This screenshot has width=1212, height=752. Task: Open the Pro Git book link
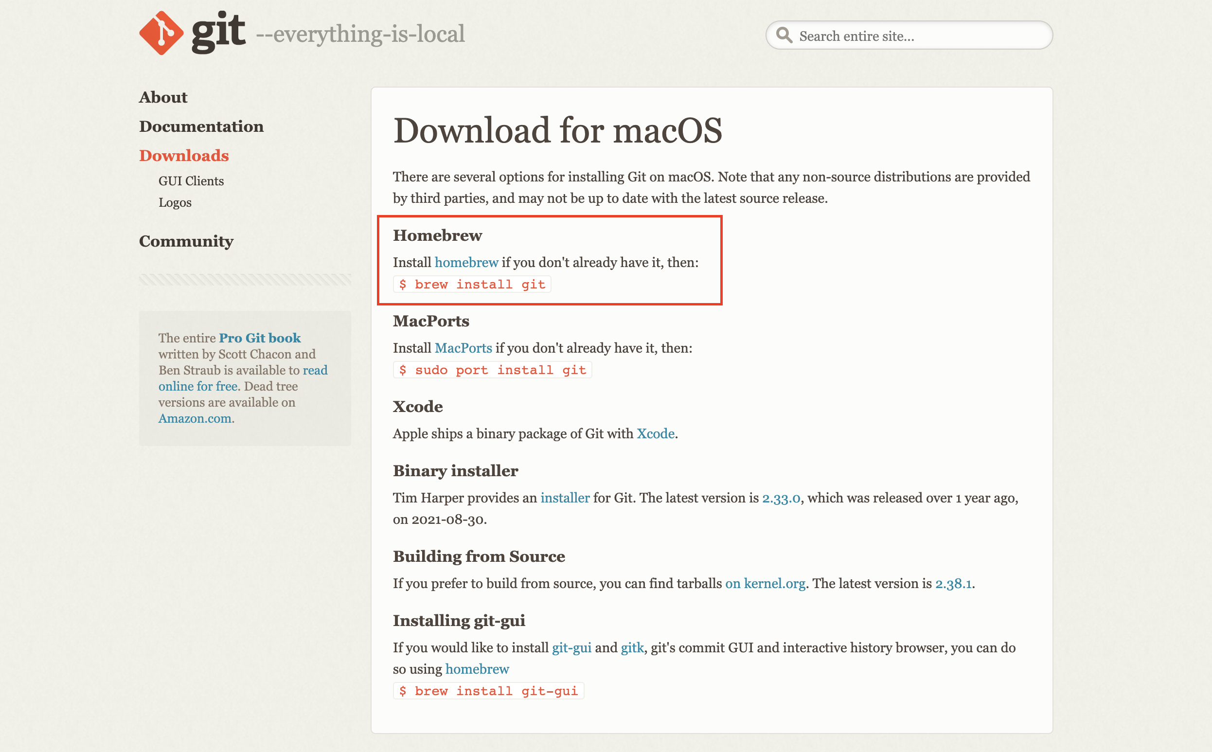pos(260,338)
